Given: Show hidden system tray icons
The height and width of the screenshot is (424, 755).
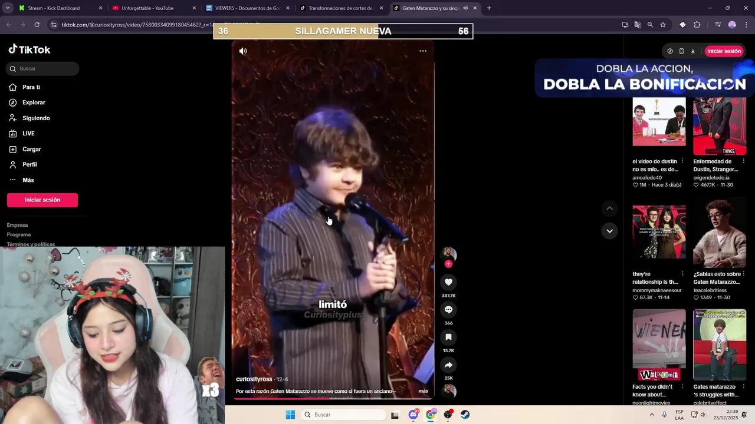Looking at the screenshot, I should (652, 415).
